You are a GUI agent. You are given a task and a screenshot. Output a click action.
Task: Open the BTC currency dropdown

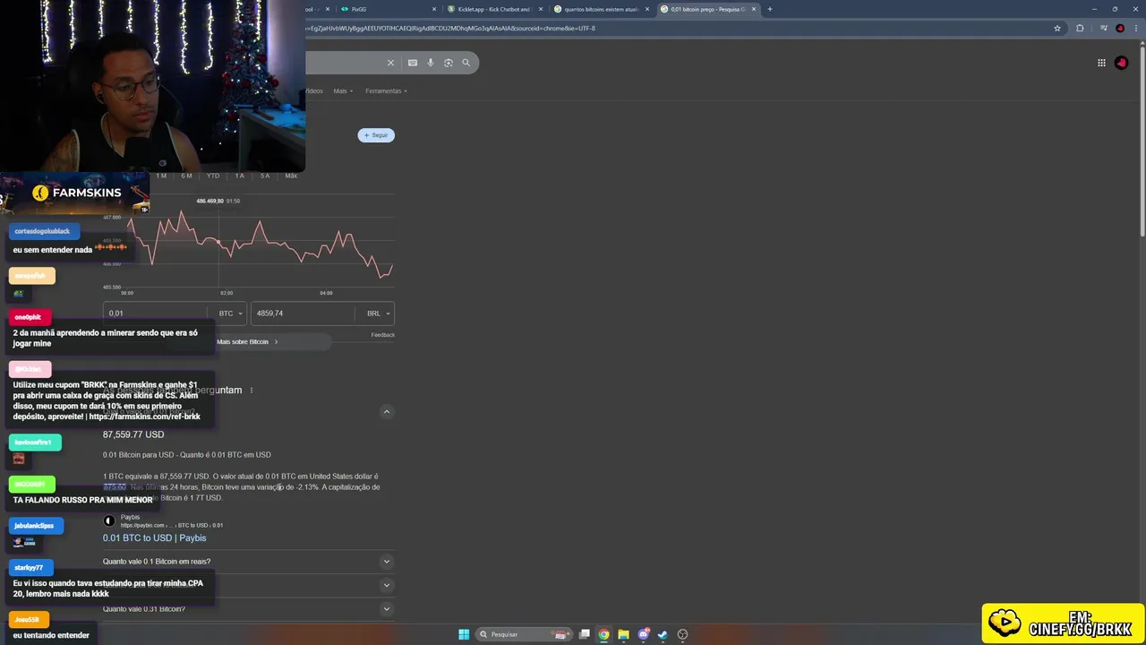click(230, 314)
